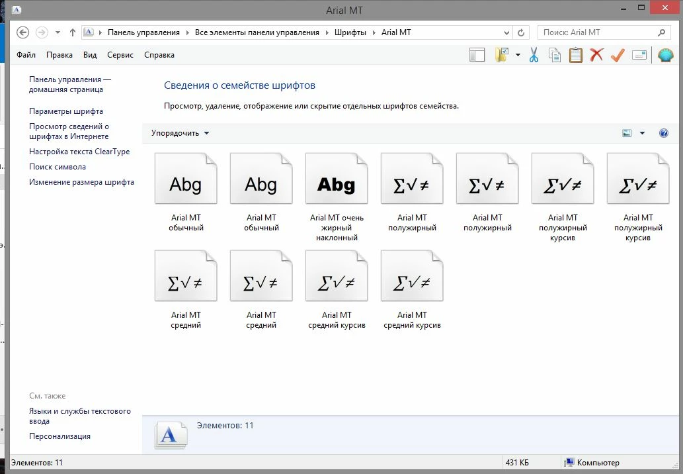Screen dimensions: 683x474
Task: Click the orange checkmark Properties icon
Action: 618,55
